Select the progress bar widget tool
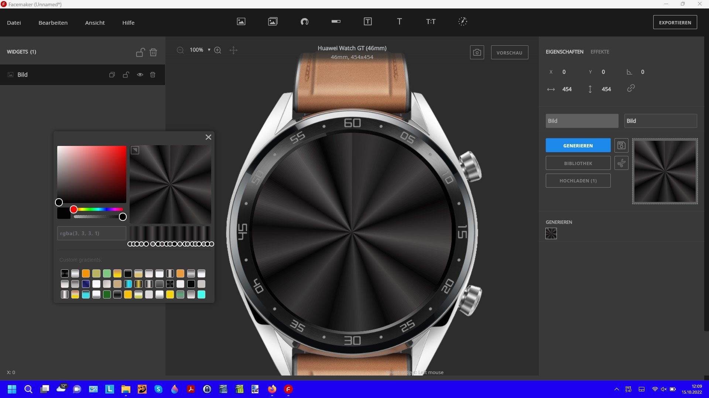Screen dimensions: 709x398 tap(336, 22)
